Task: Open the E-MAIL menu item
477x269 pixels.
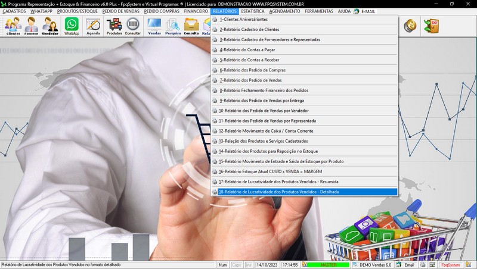Action: click(x=368, y=11)
